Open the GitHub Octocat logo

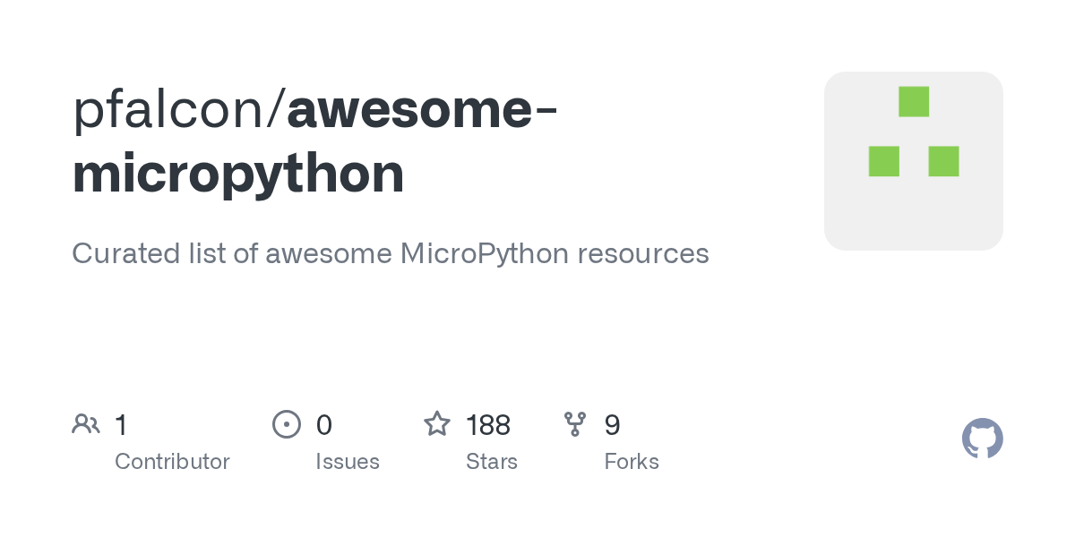click(x=982, y=439)
